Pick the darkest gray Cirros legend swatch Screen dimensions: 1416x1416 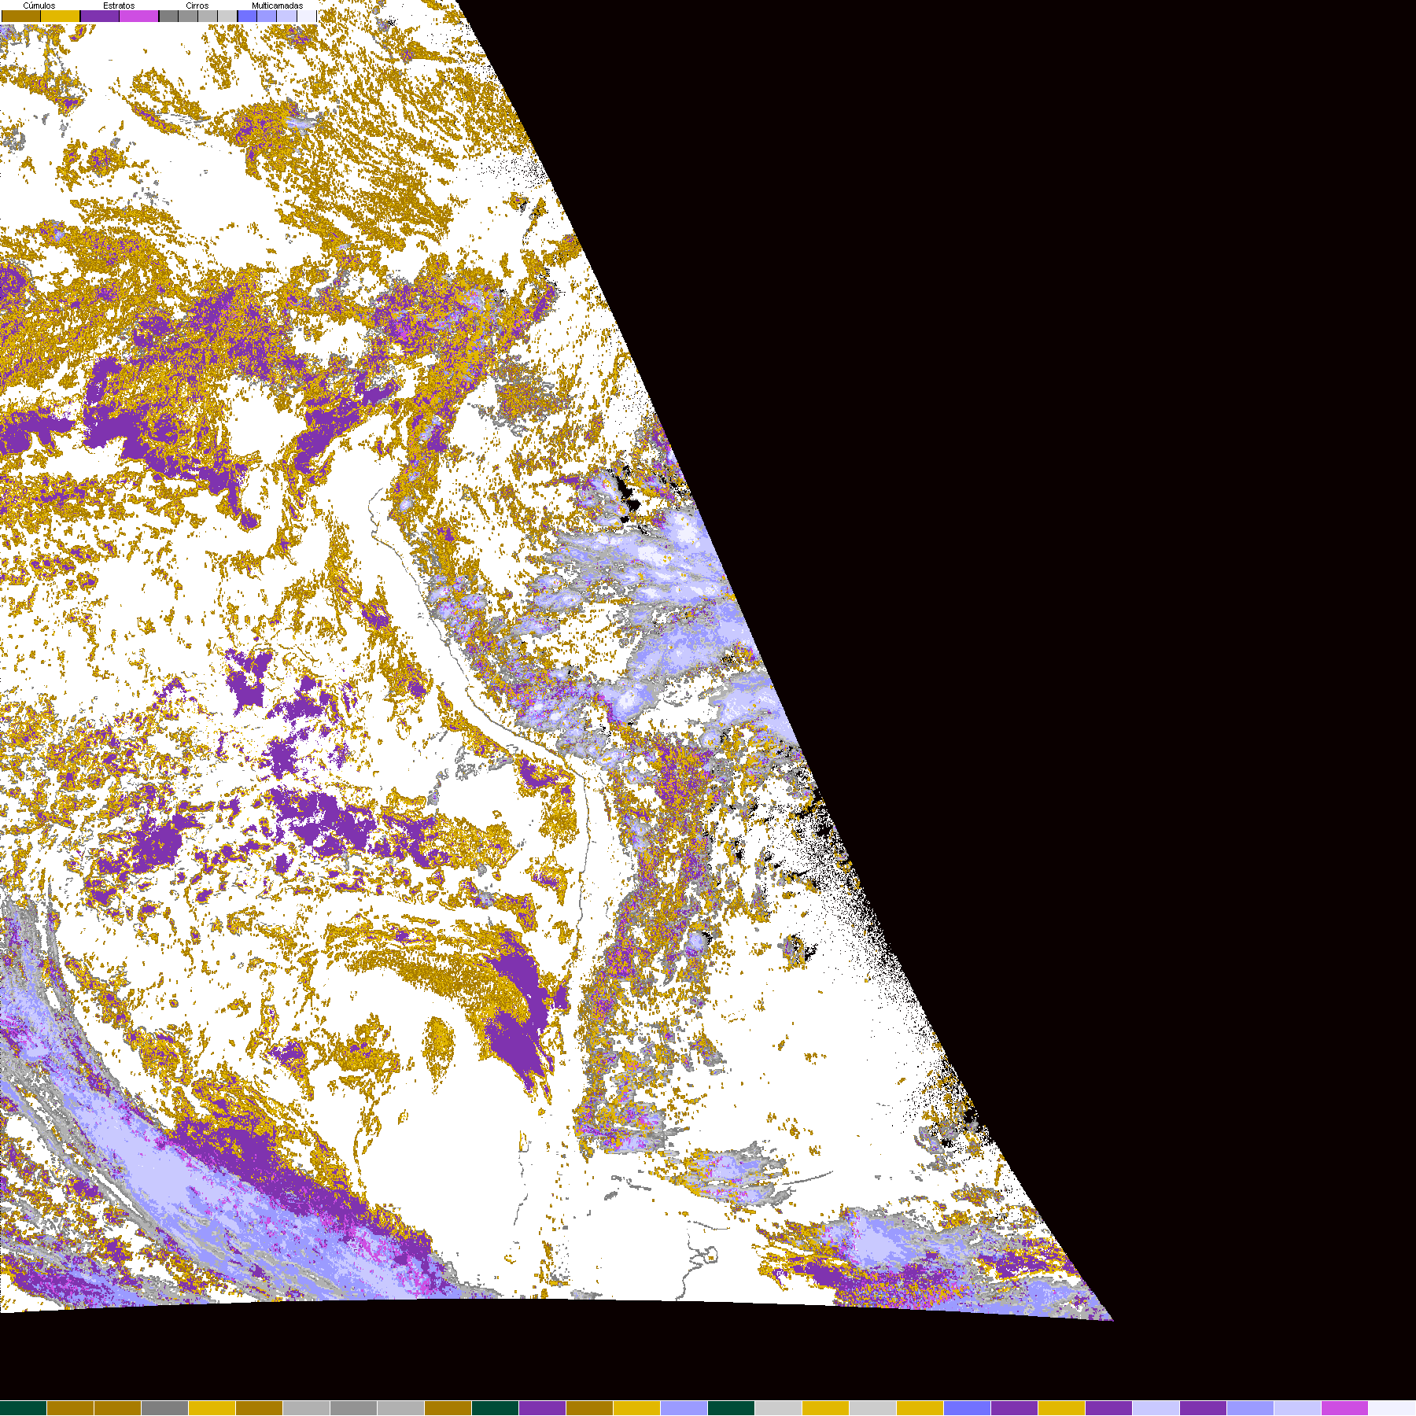click(168, 16)
